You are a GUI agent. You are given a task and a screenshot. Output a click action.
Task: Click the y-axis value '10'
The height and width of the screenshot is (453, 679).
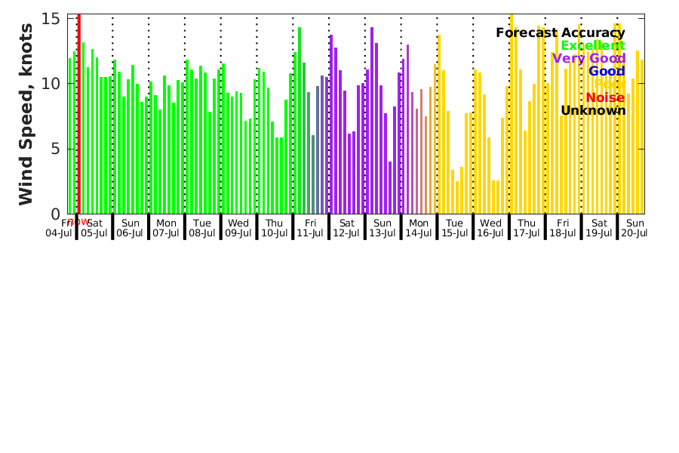tap(51, 84)
